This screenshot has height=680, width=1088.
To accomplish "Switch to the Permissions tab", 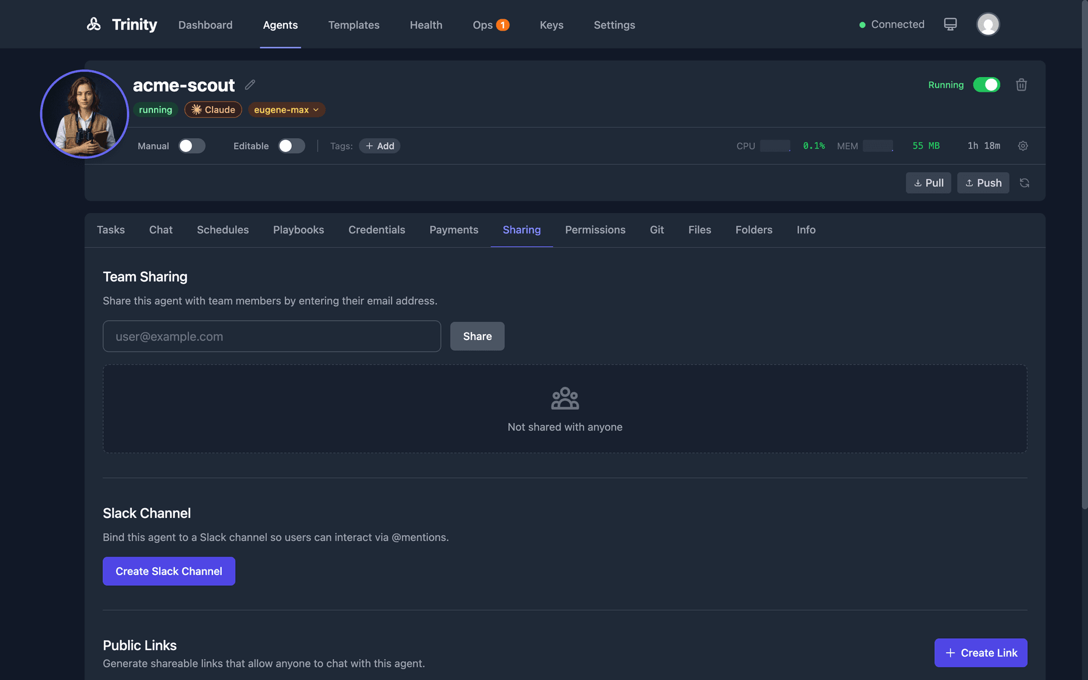I will [x=595, y=230].
